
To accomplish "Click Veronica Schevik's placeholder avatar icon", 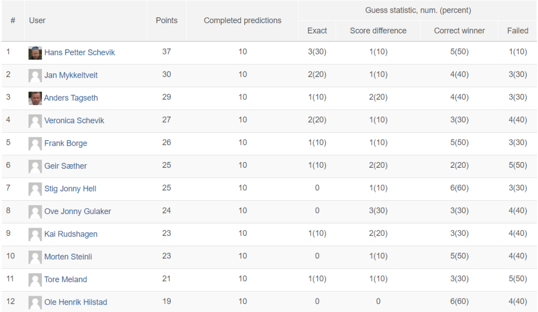I will pyautogui.click(x=35, y=121).
